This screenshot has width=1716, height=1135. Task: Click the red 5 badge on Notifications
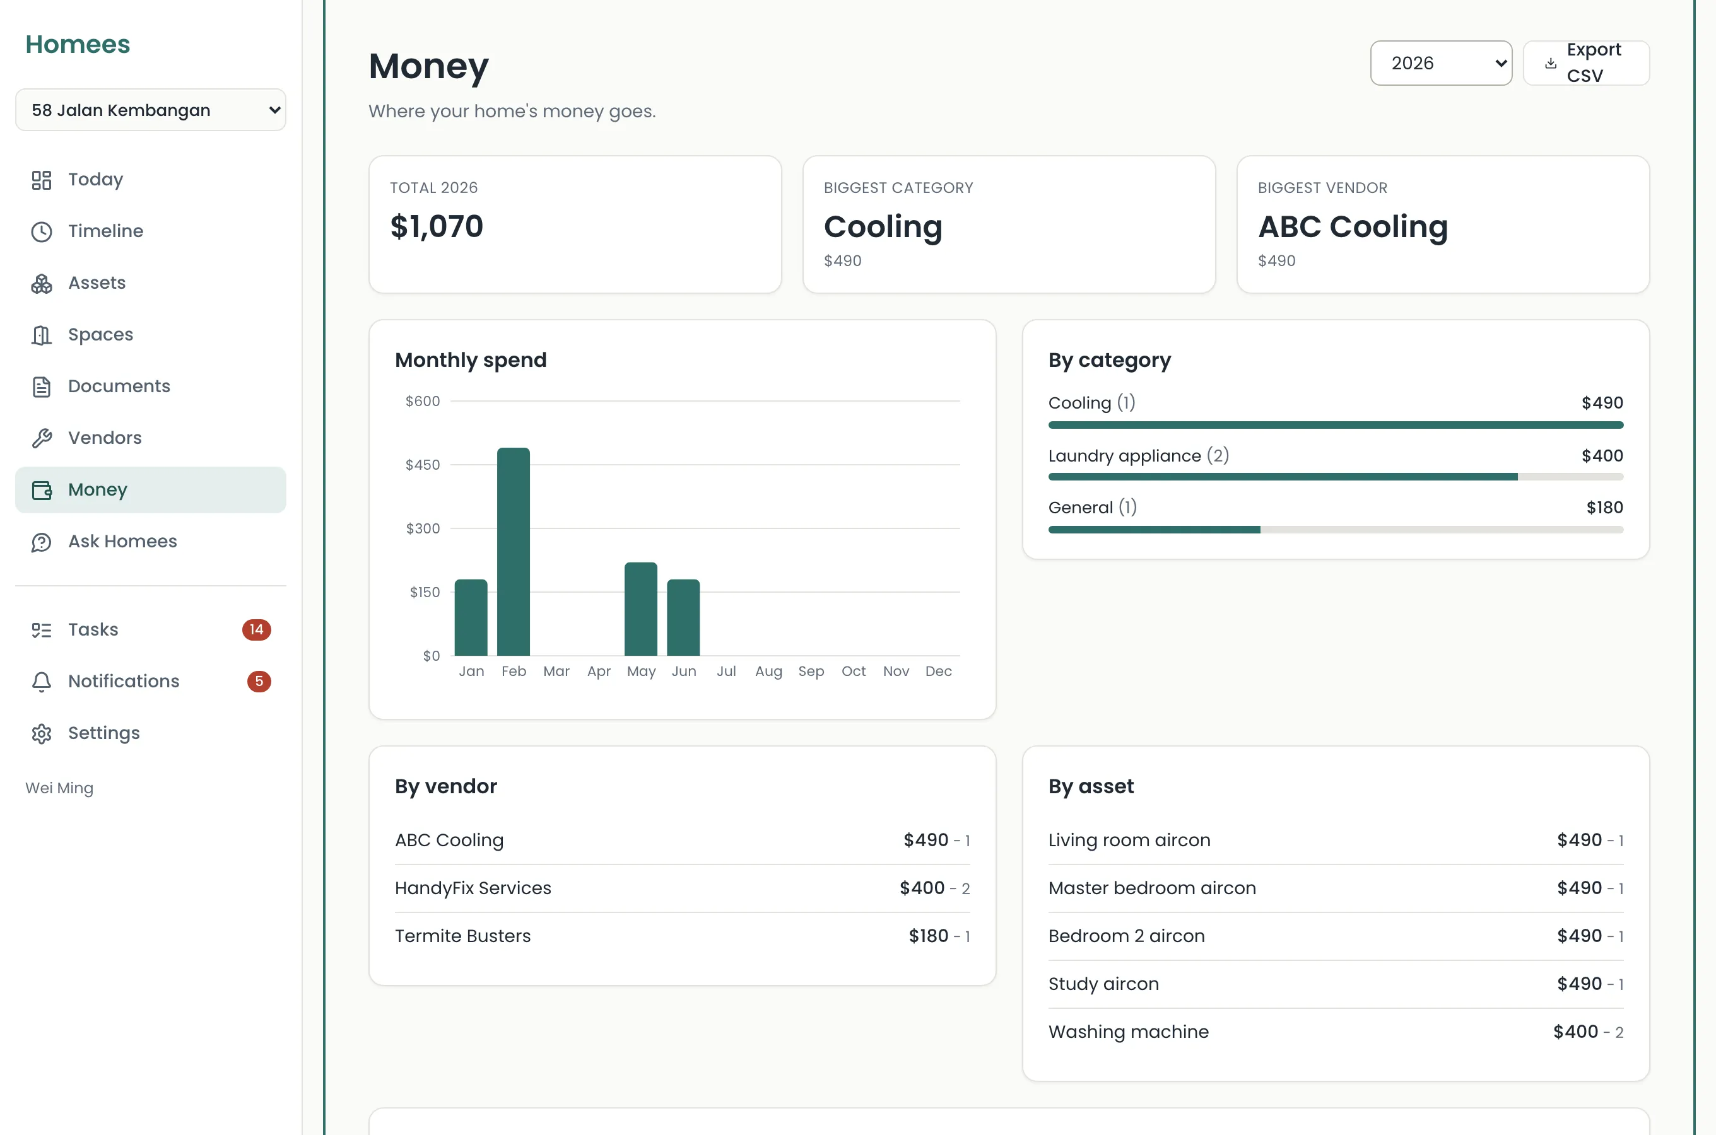(x=259, y=681)
